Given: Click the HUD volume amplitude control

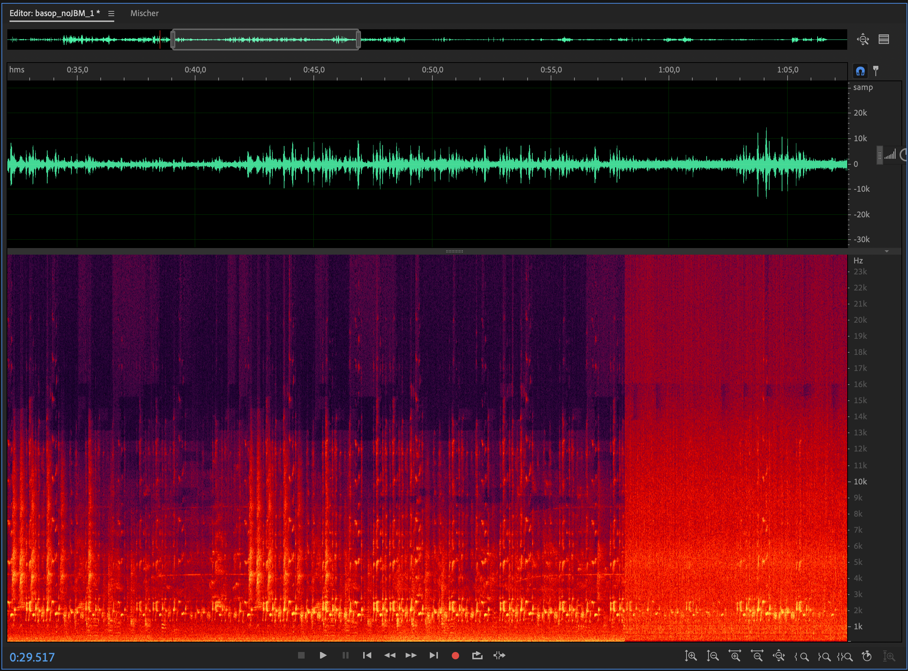Looking at the screenshot, I should [x=890, y=155].
